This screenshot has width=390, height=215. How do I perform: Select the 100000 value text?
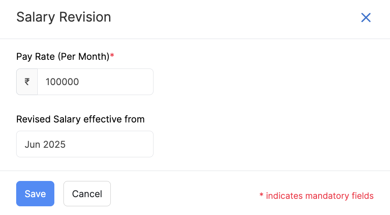point(62,82)
